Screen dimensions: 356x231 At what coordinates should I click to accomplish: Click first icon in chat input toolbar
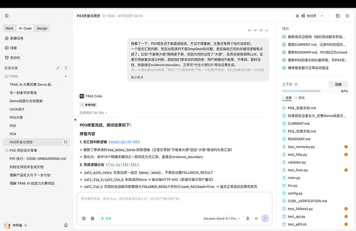pyautogui.click(x=84, y=218)
